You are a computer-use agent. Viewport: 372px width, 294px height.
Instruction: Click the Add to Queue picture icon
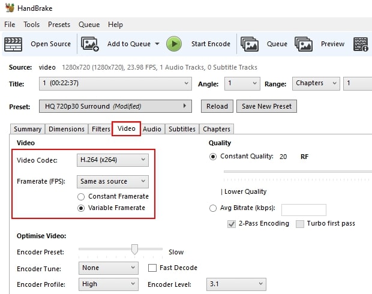(90, 44)
